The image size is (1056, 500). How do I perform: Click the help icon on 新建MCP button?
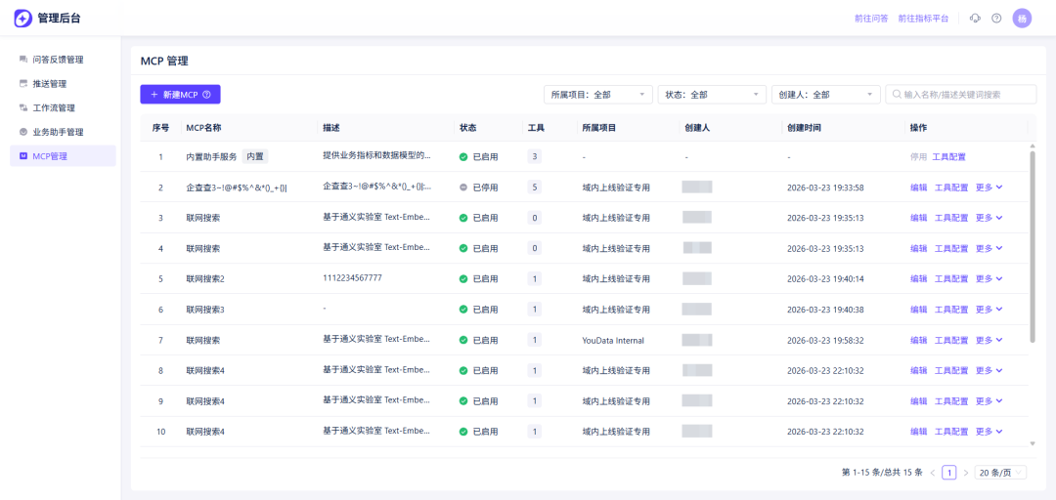pos(206,95)
